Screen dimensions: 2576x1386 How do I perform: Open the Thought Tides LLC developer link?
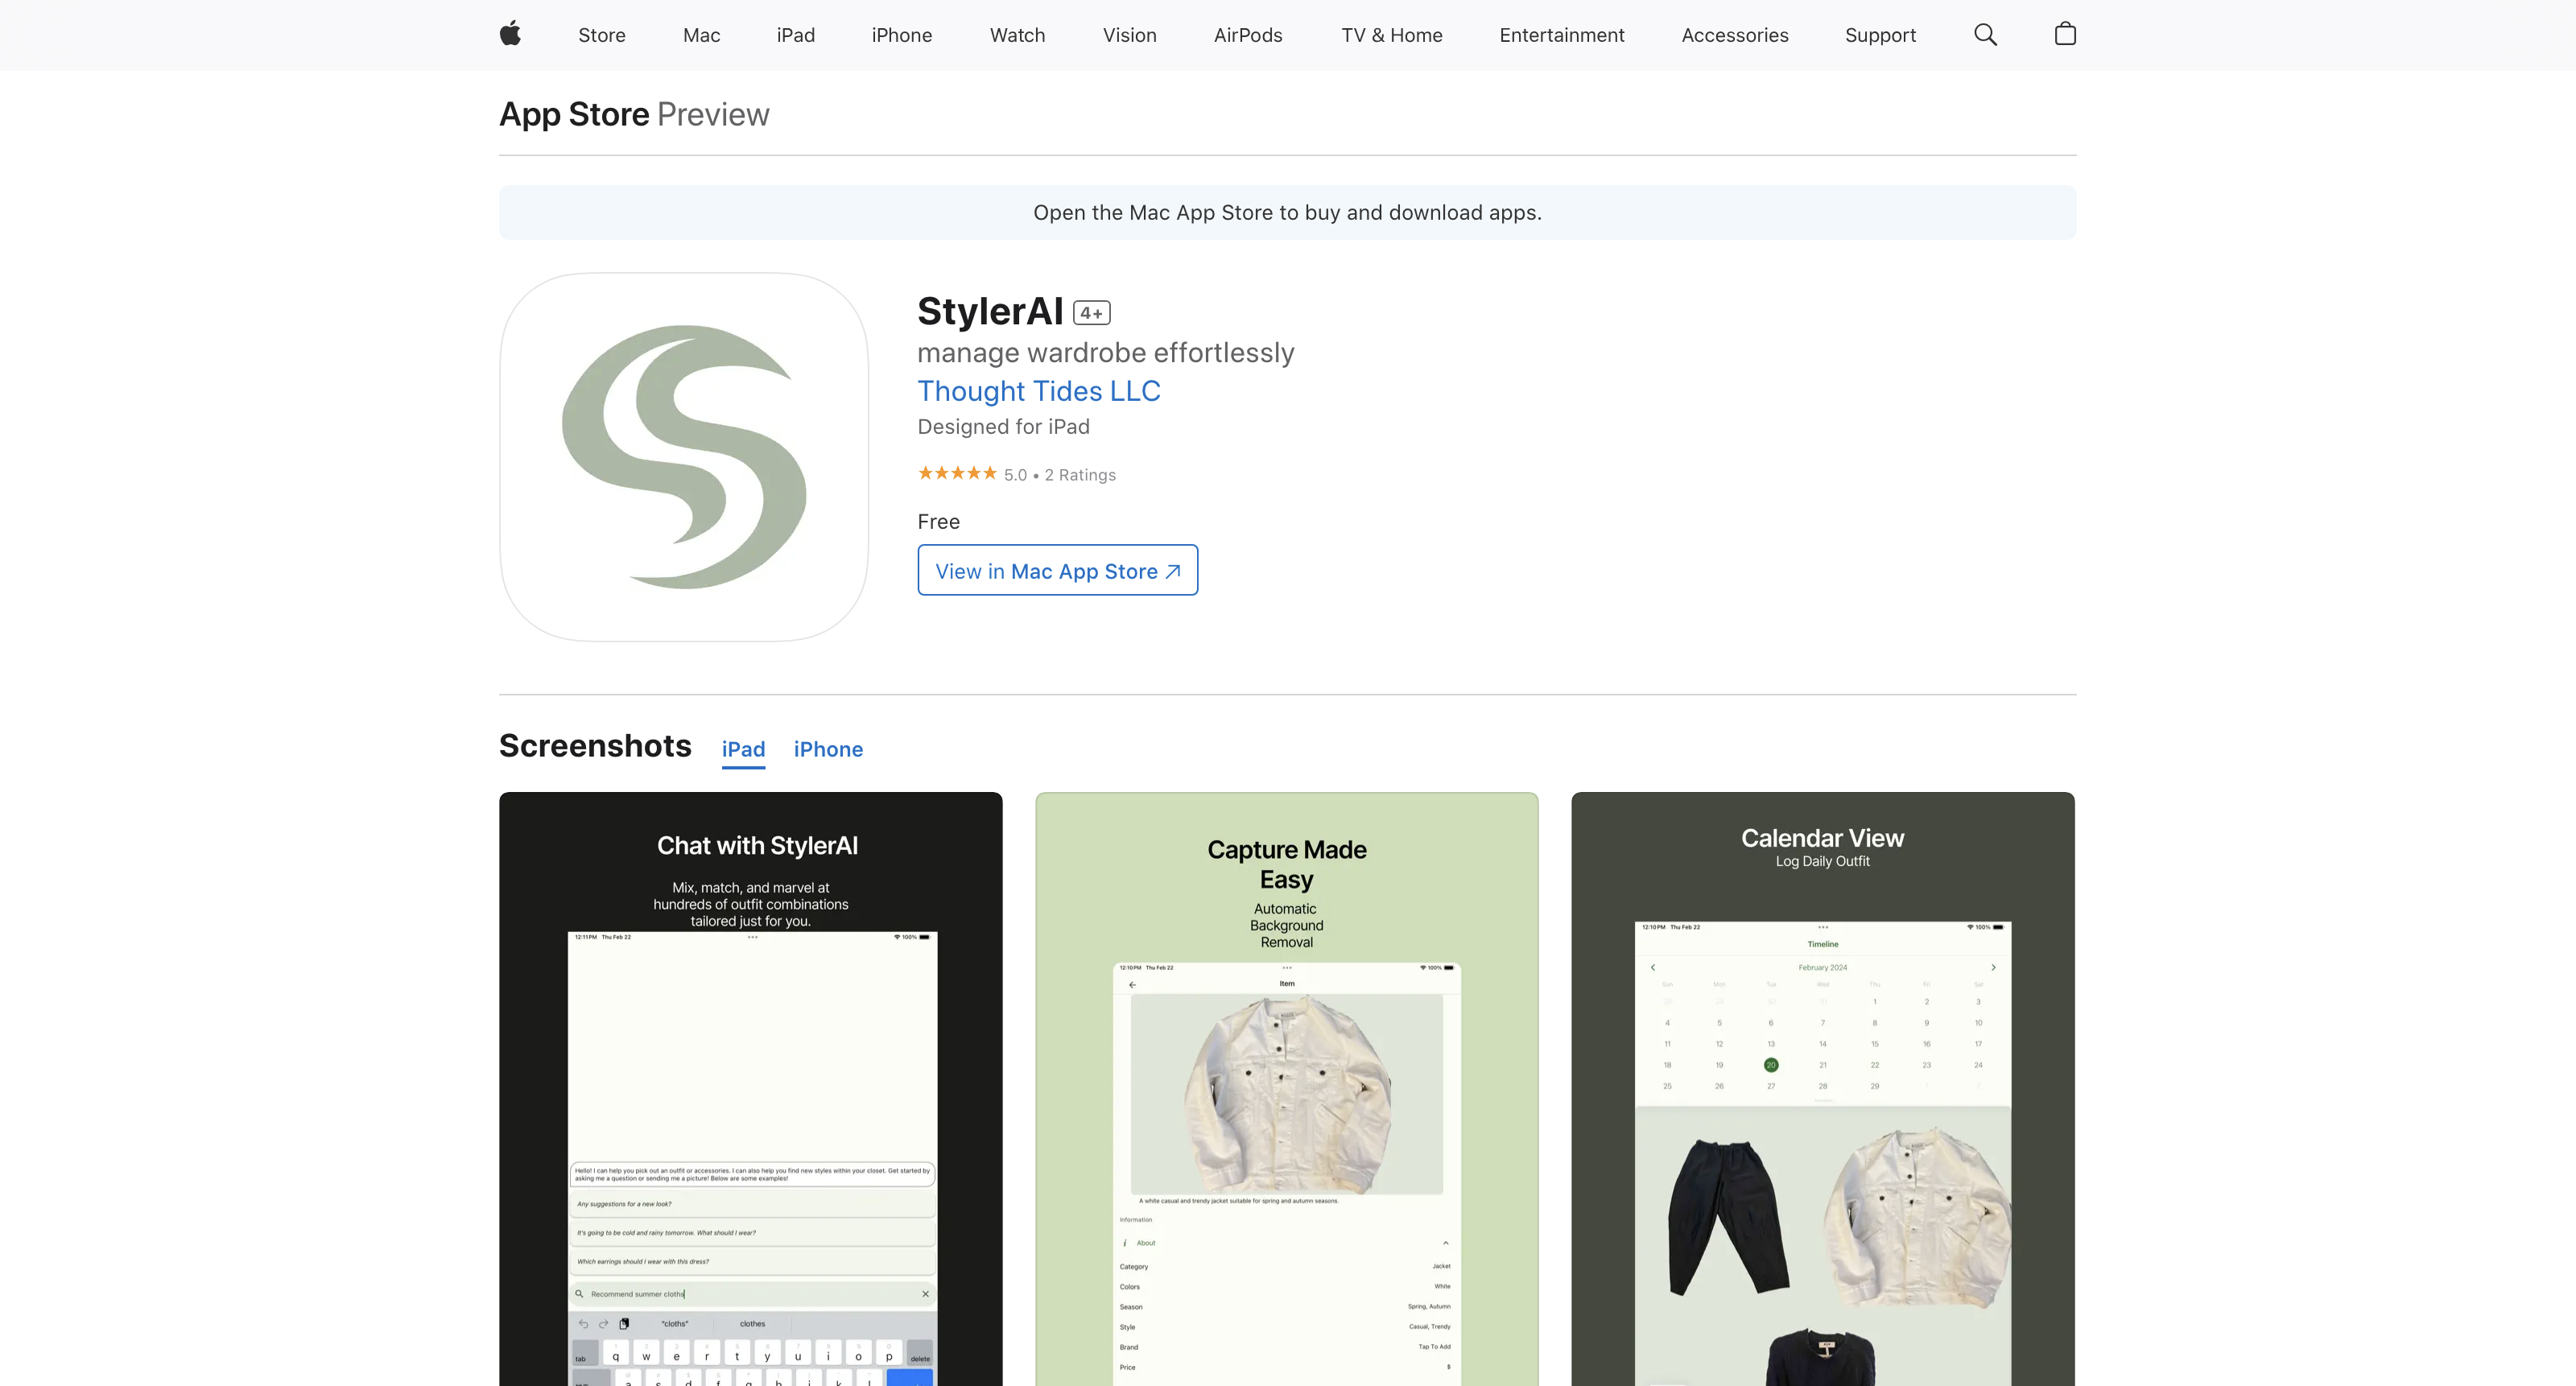(x=1039, y=391)
